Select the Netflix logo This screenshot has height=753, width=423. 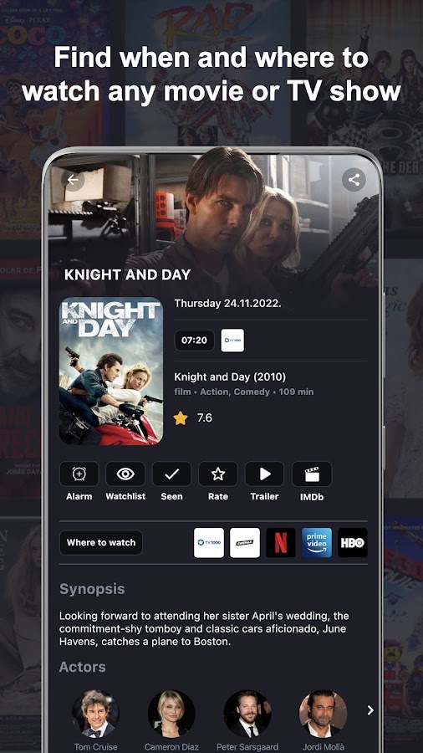281,543
